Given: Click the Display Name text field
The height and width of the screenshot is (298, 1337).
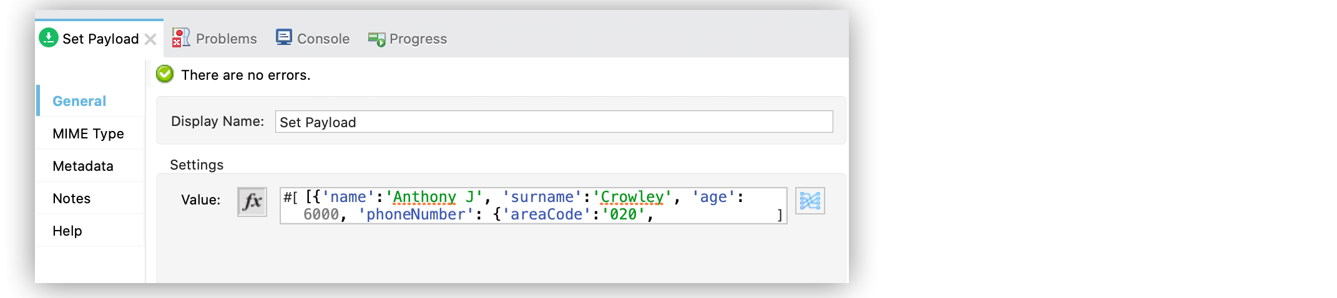Looking at the screenshot, I should coord(553,122).
